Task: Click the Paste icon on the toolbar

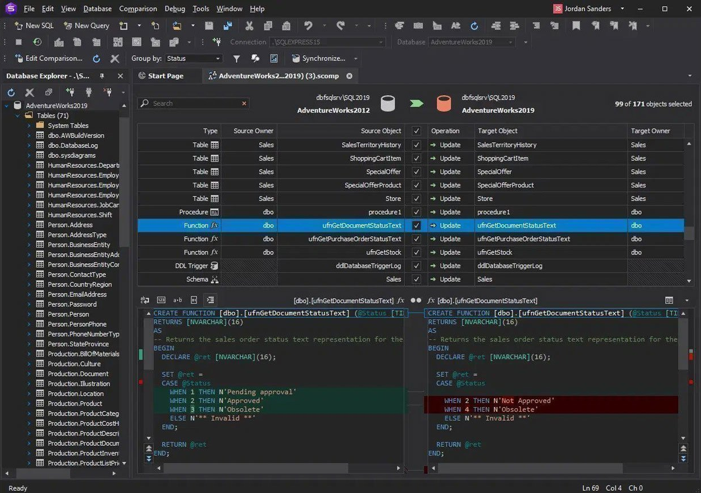Action: [x=285, y=26]
